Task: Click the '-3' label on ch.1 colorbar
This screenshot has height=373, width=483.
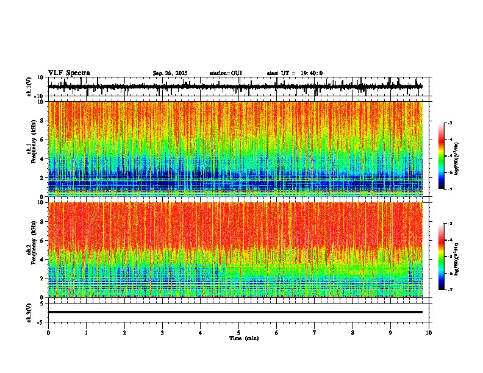Action: (449, 123)
